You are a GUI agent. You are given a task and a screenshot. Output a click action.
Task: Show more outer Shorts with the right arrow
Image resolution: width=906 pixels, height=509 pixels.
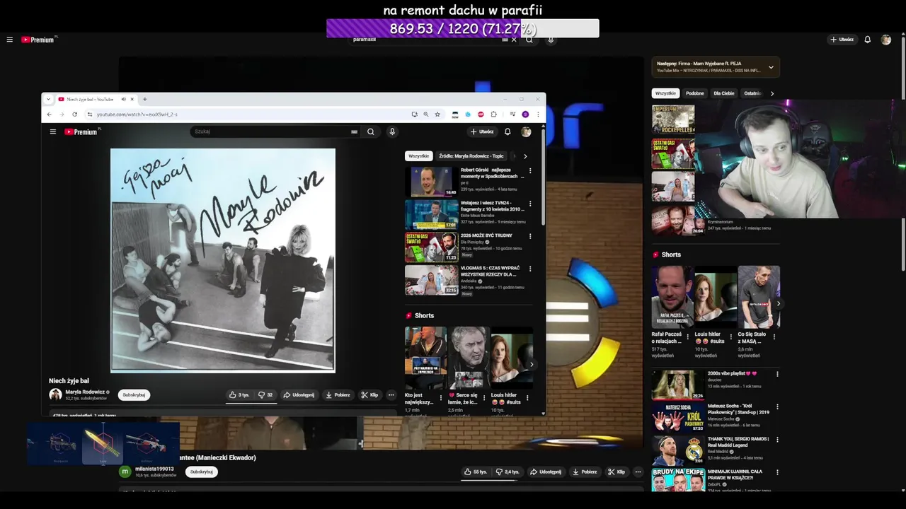pos(778,304)
